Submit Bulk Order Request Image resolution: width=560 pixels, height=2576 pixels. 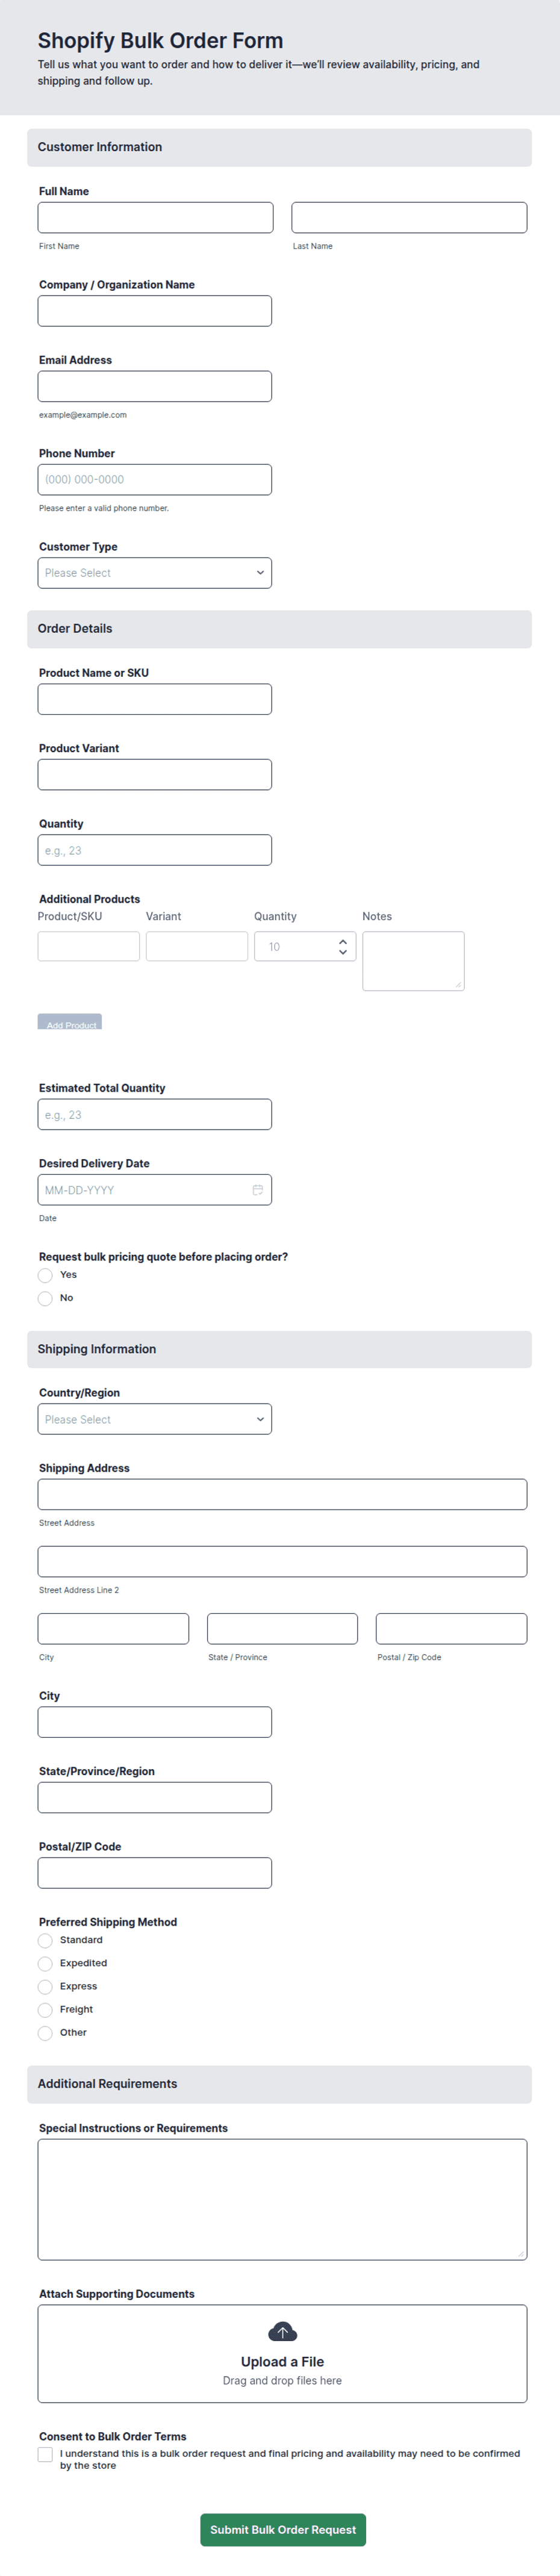tap(283, 2529)
